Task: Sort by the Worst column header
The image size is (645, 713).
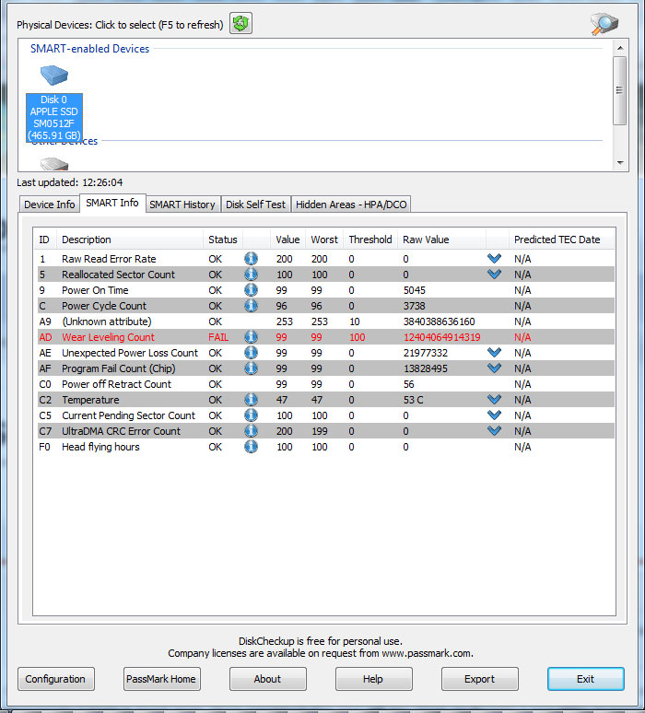Action: (324, 240)
